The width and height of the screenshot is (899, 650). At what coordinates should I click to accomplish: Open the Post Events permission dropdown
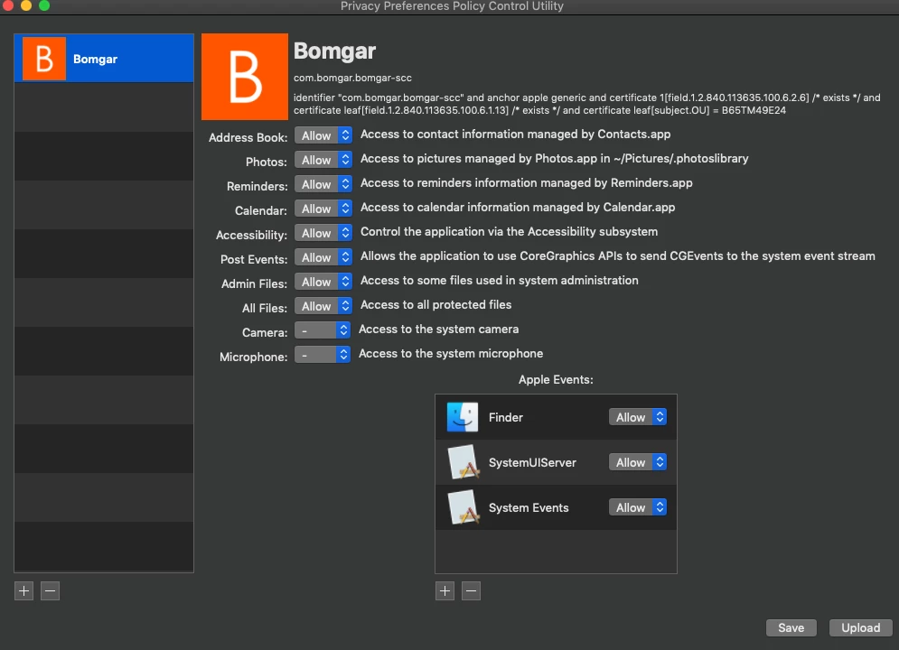coord(323,257)
